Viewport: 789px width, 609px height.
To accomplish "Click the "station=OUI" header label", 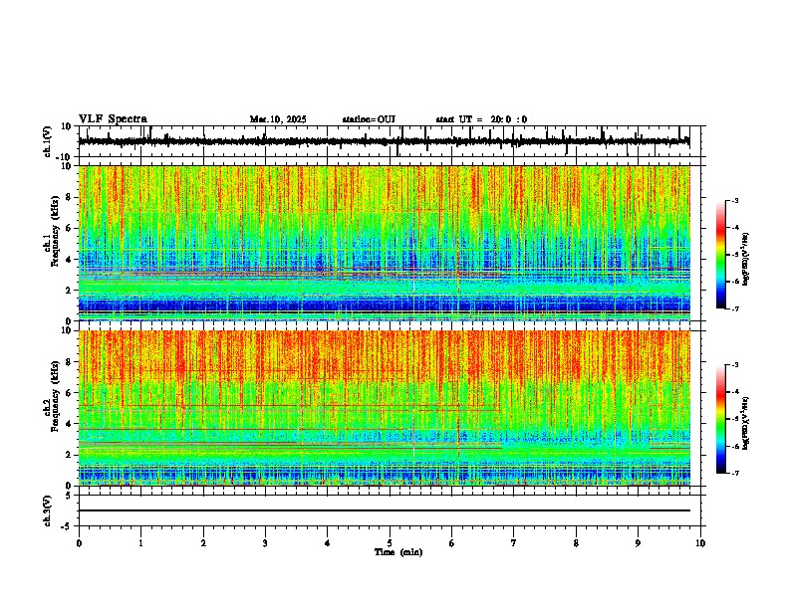I will pyautogui.click(x=369, y=119).
